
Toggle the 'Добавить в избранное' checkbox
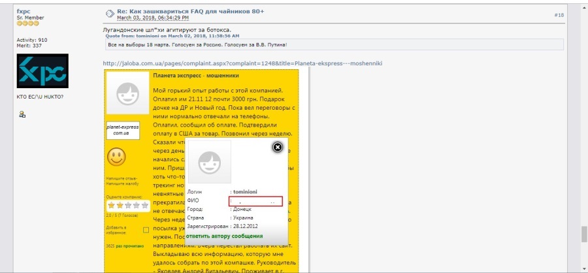pos(146,230)
